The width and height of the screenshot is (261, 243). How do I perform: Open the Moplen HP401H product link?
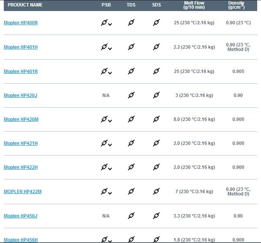(x=21, y=47)
